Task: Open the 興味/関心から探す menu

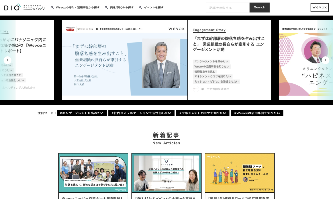Action: [x=122, y=7]
